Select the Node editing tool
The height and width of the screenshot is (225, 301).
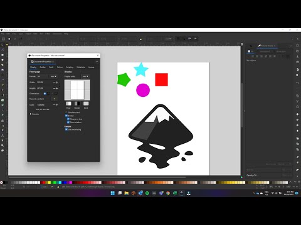pyautogui.click(x=3, y=50)
